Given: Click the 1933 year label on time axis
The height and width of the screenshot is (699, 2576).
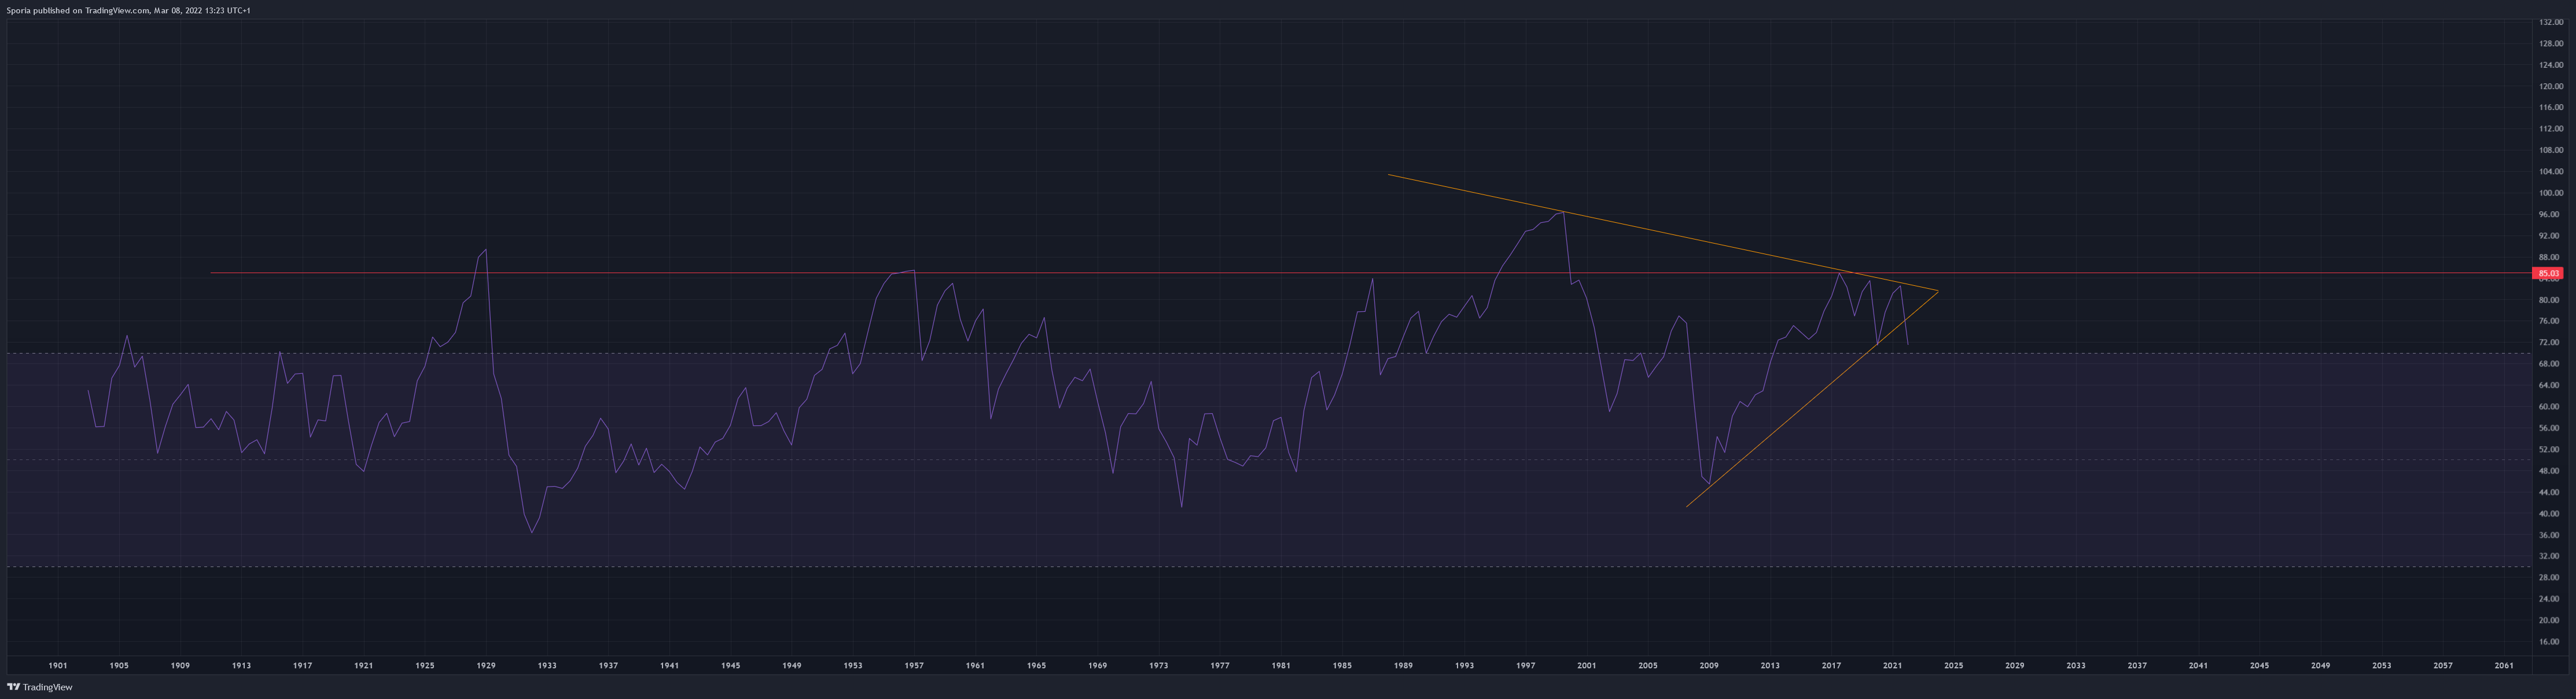Looking at the screenshot, I should coord(547,665).
